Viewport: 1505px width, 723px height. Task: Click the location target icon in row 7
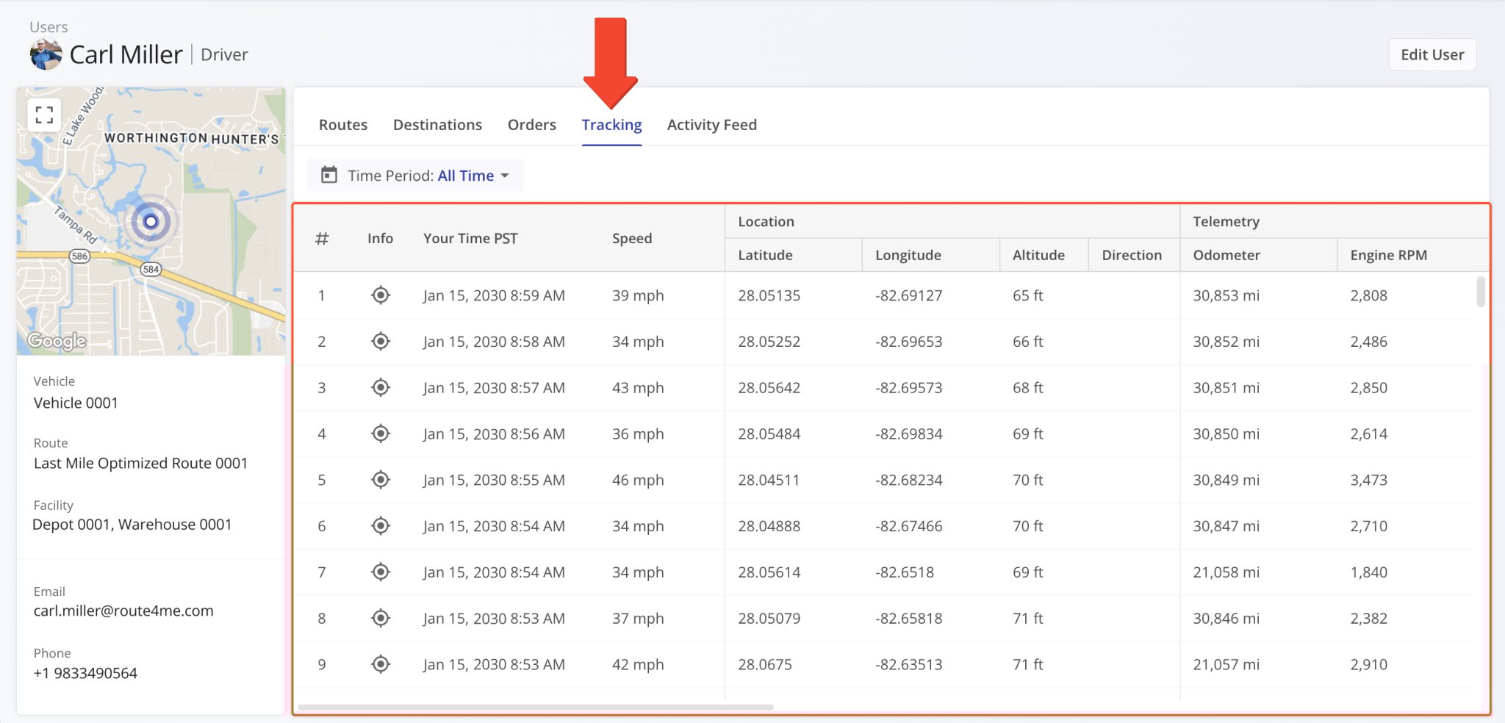coord(380,572)
